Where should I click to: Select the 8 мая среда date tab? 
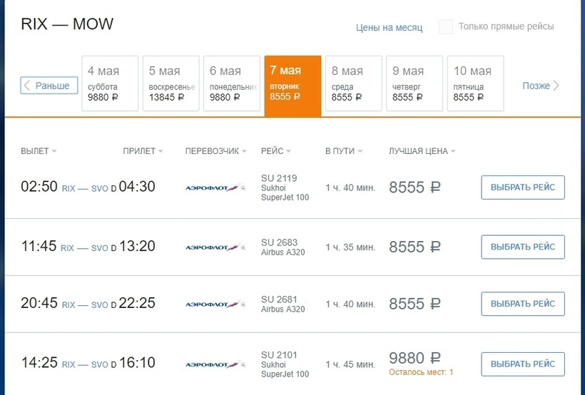pos(354,83)
